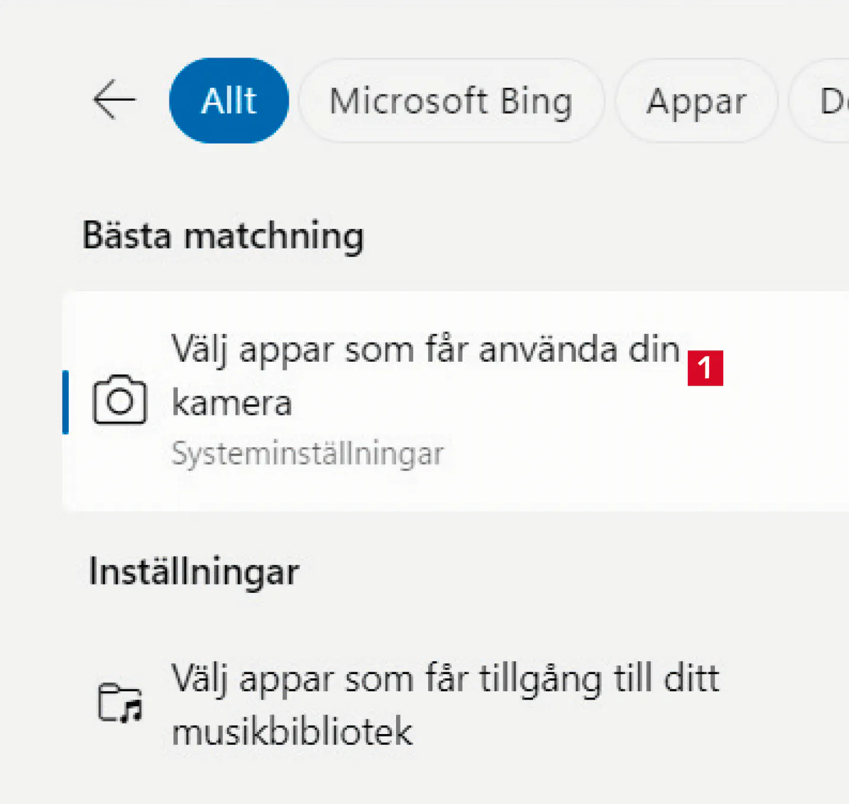This screenshot has width=849, height=804.
Task: Switch to the Microsoft Bing tab
Action: [x=451, y=101]
